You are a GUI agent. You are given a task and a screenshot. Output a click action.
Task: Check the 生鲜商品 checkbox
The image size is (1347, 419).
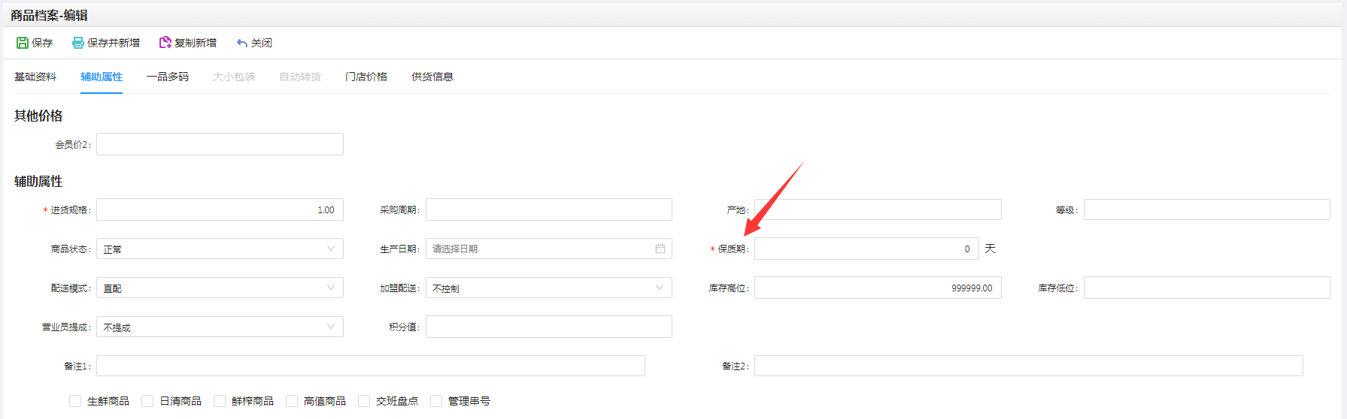[x=75, y=401]
